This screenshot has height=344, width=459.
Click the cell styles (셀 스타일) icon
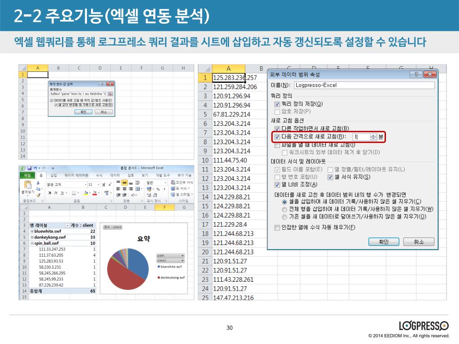(173, 194)
